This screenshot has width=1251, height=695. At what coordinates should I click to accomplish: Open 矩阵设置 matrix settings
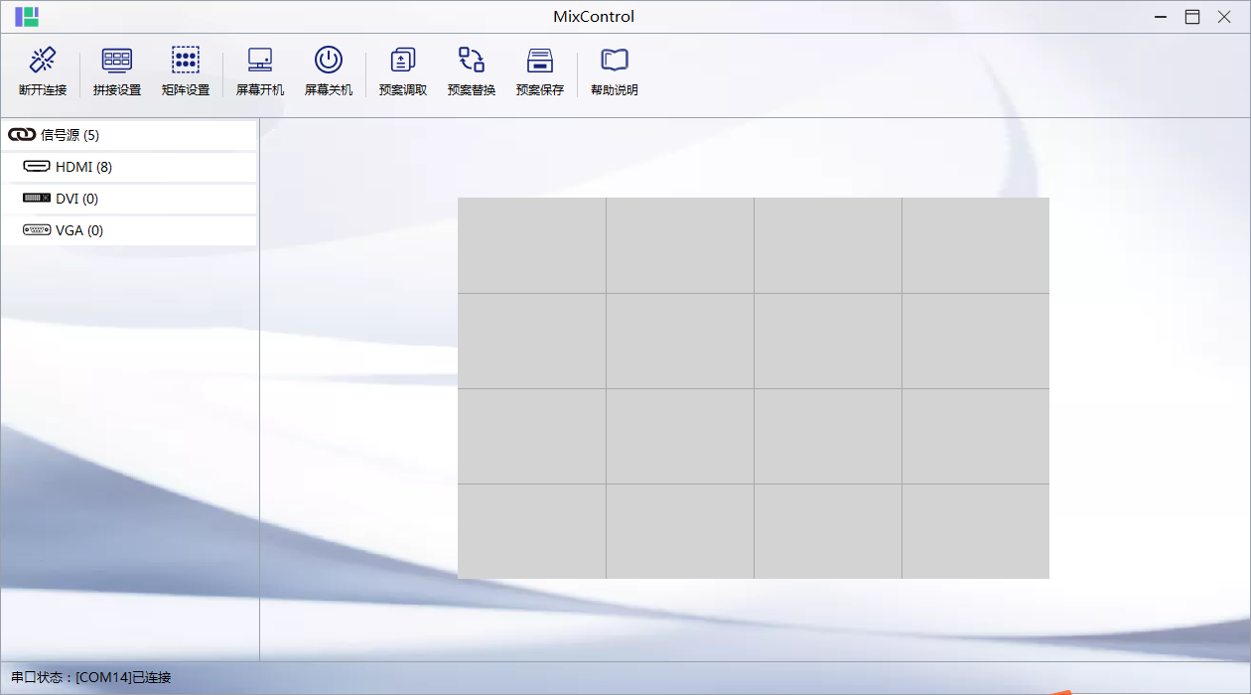tap(185, 62)
